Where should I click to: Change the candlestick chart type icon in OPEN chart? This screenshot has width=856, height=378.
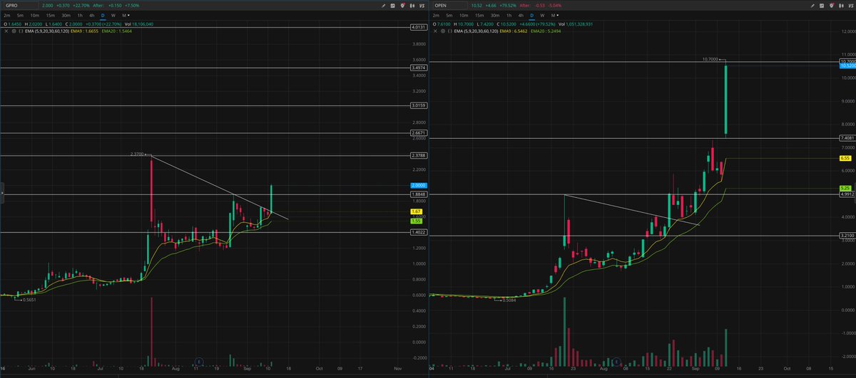coord(841,6)
